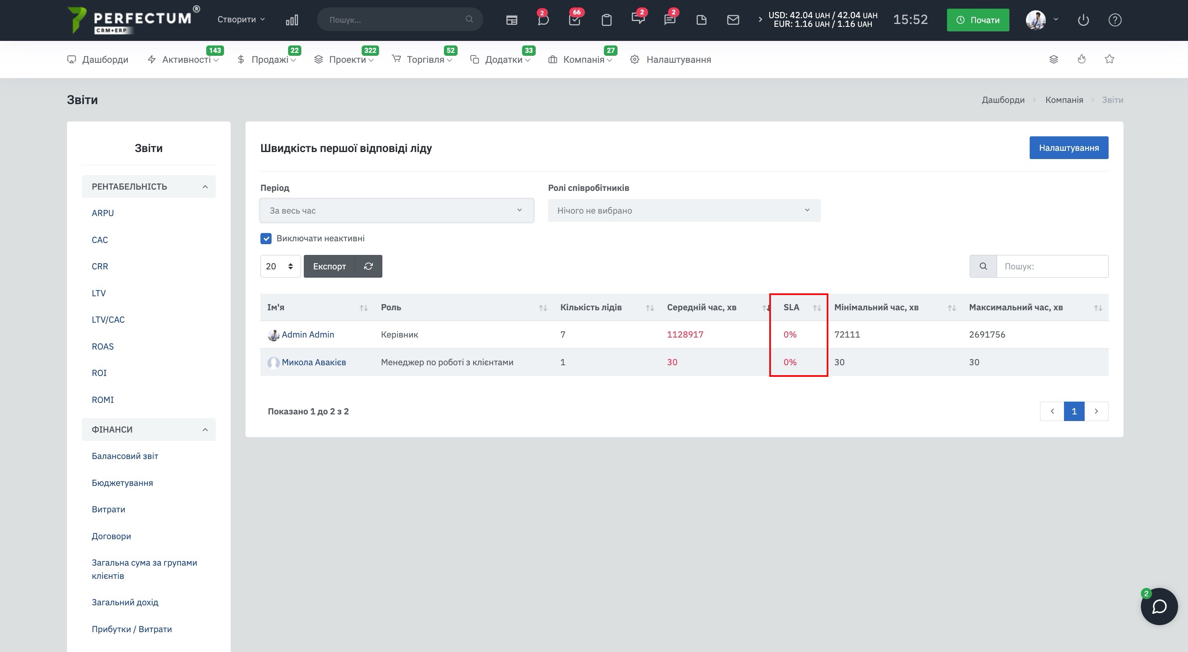Image resolution: width=1188 pixels, height=652 pixels.
Task: Click the refresh table icon button
Action: (x=368, y=266)
